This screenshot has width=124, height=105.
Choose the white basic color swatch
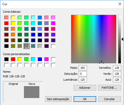(x=53, y=46)
